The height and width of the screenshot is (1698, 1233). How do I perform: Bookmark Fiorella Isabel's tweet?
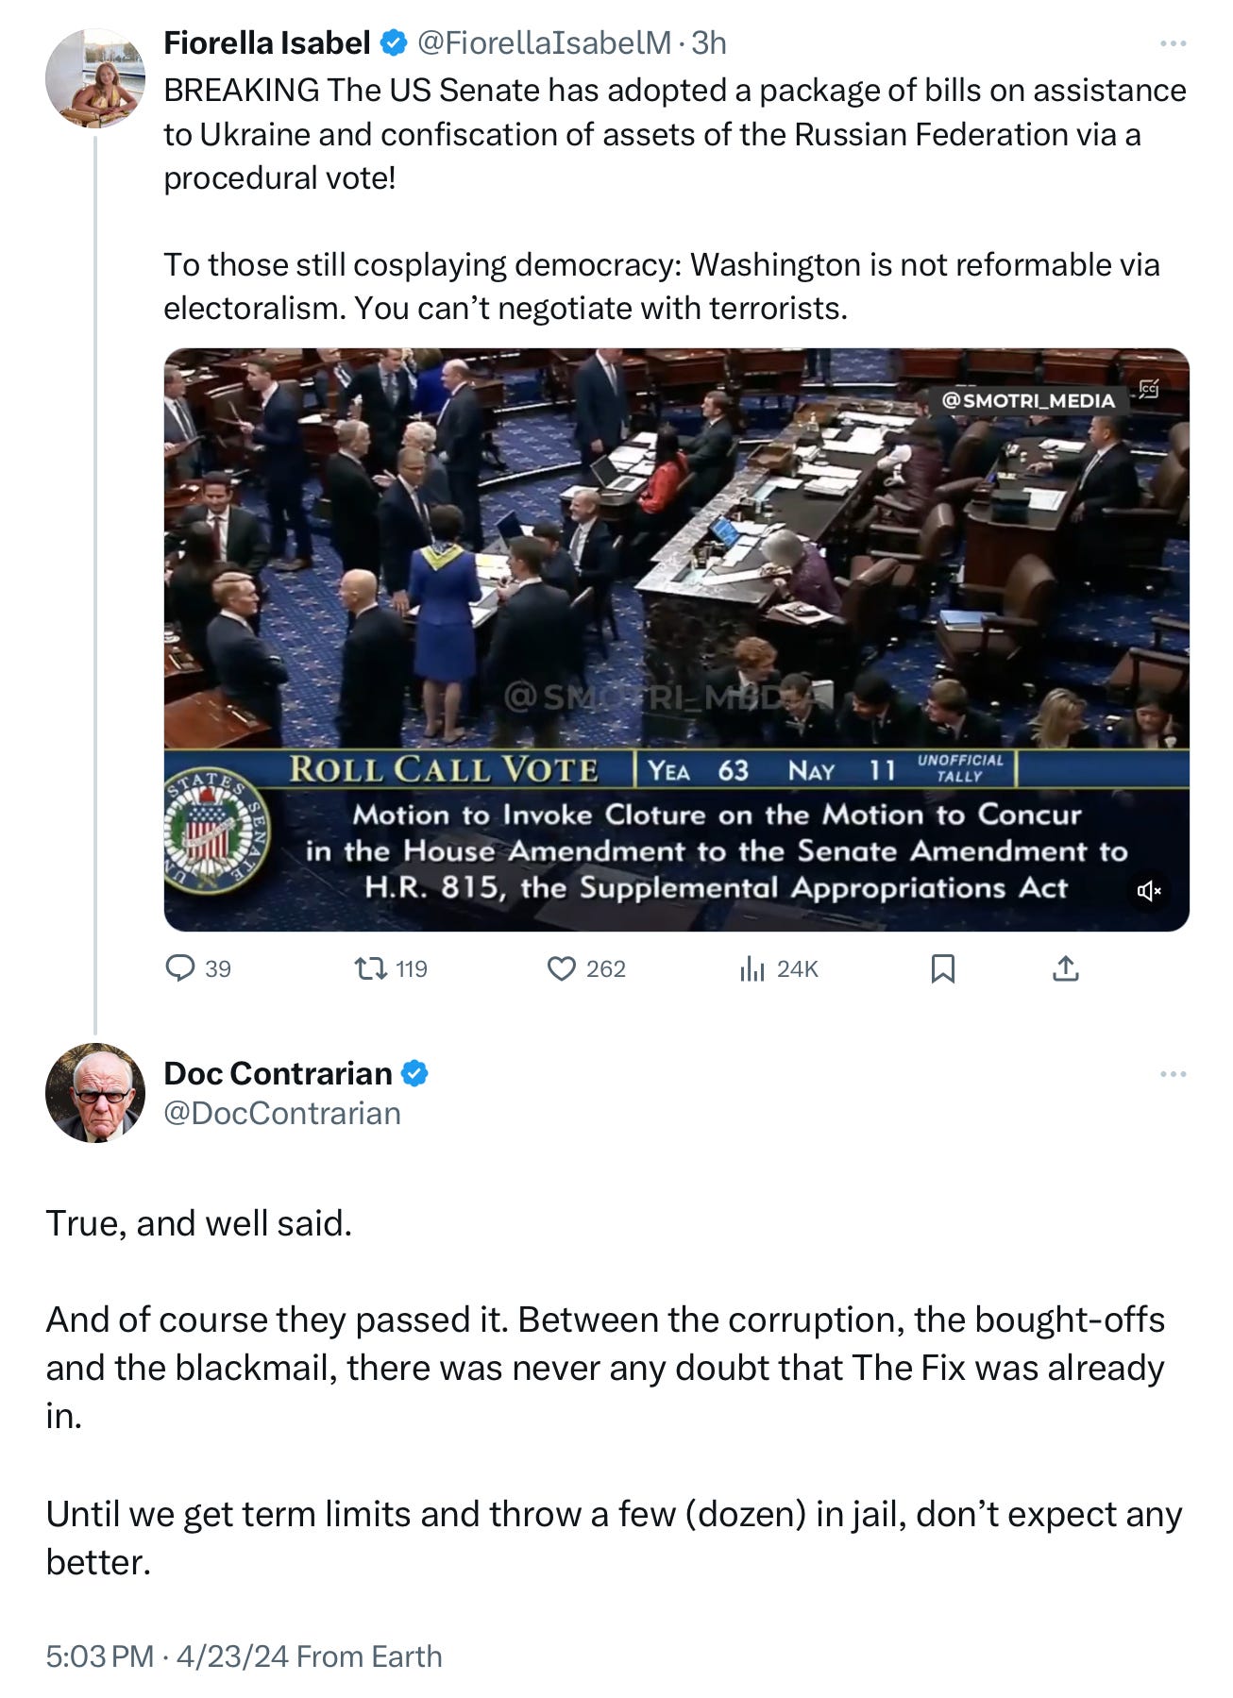(942, 968)
